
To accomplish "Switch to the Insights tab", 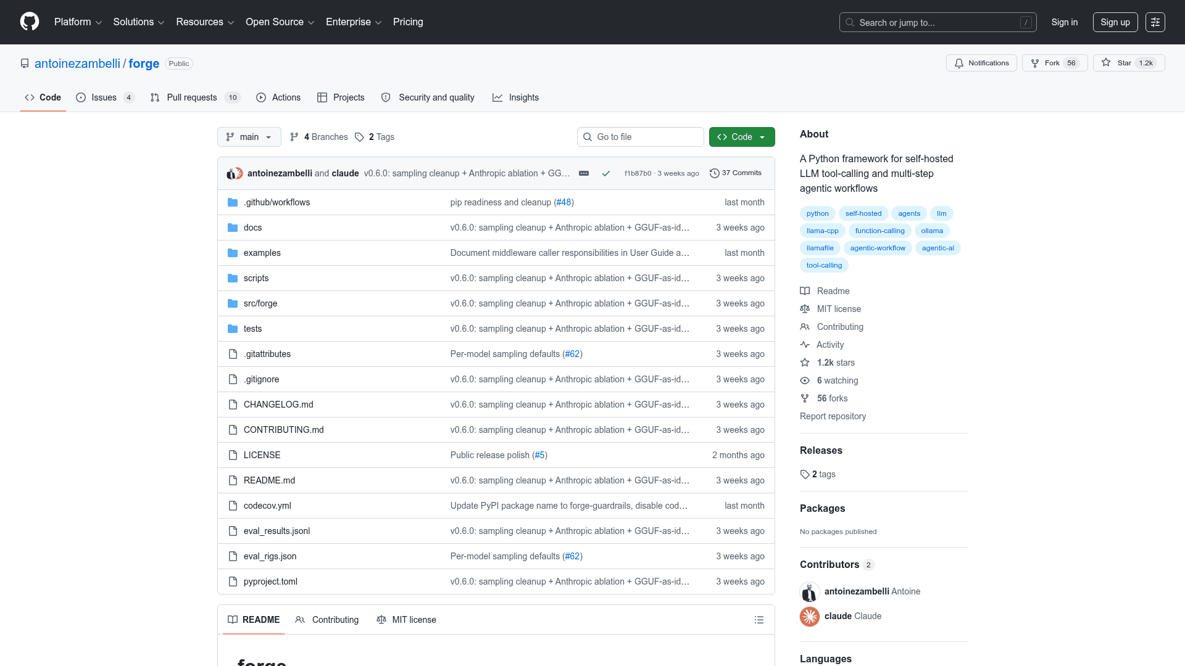I will tap(515, 97).
